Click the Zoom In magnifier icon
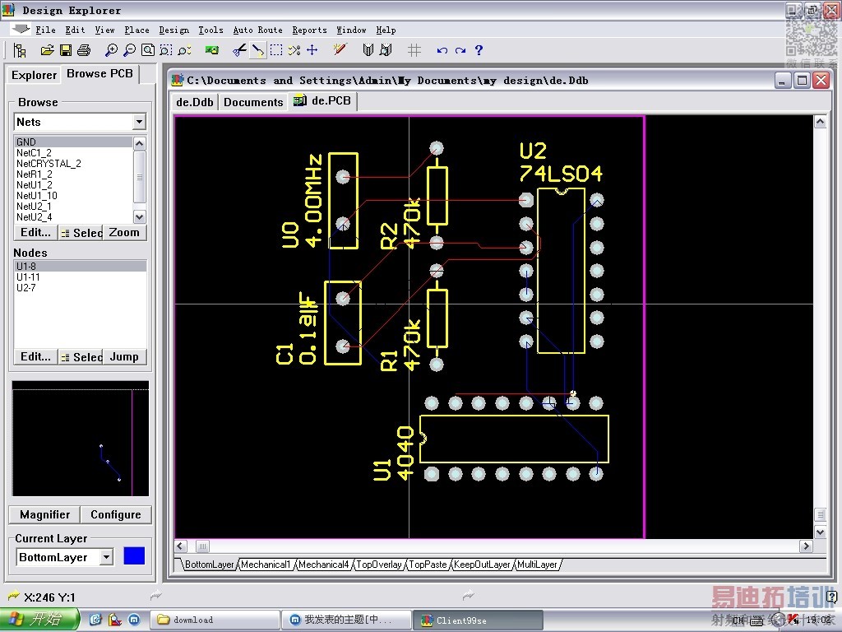Screen dimensions: 842x632 click(x=112, y=50)
